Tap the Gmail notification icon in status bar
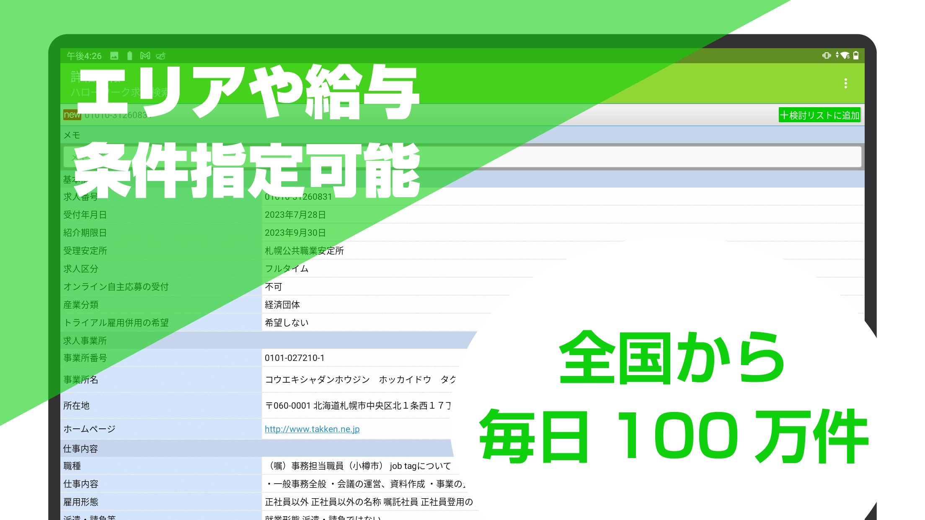This screenshot has width=925, height=520. tap(145, 56)
